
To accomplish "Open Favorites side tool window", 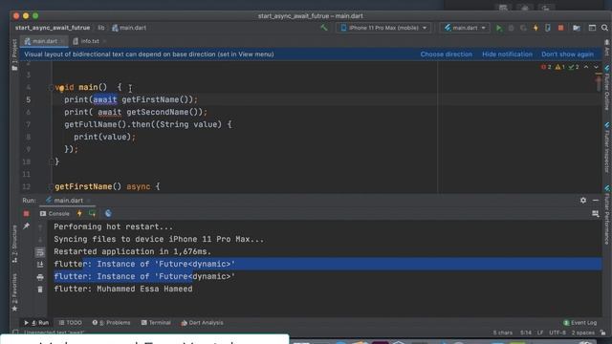I will tap(14, 291).
